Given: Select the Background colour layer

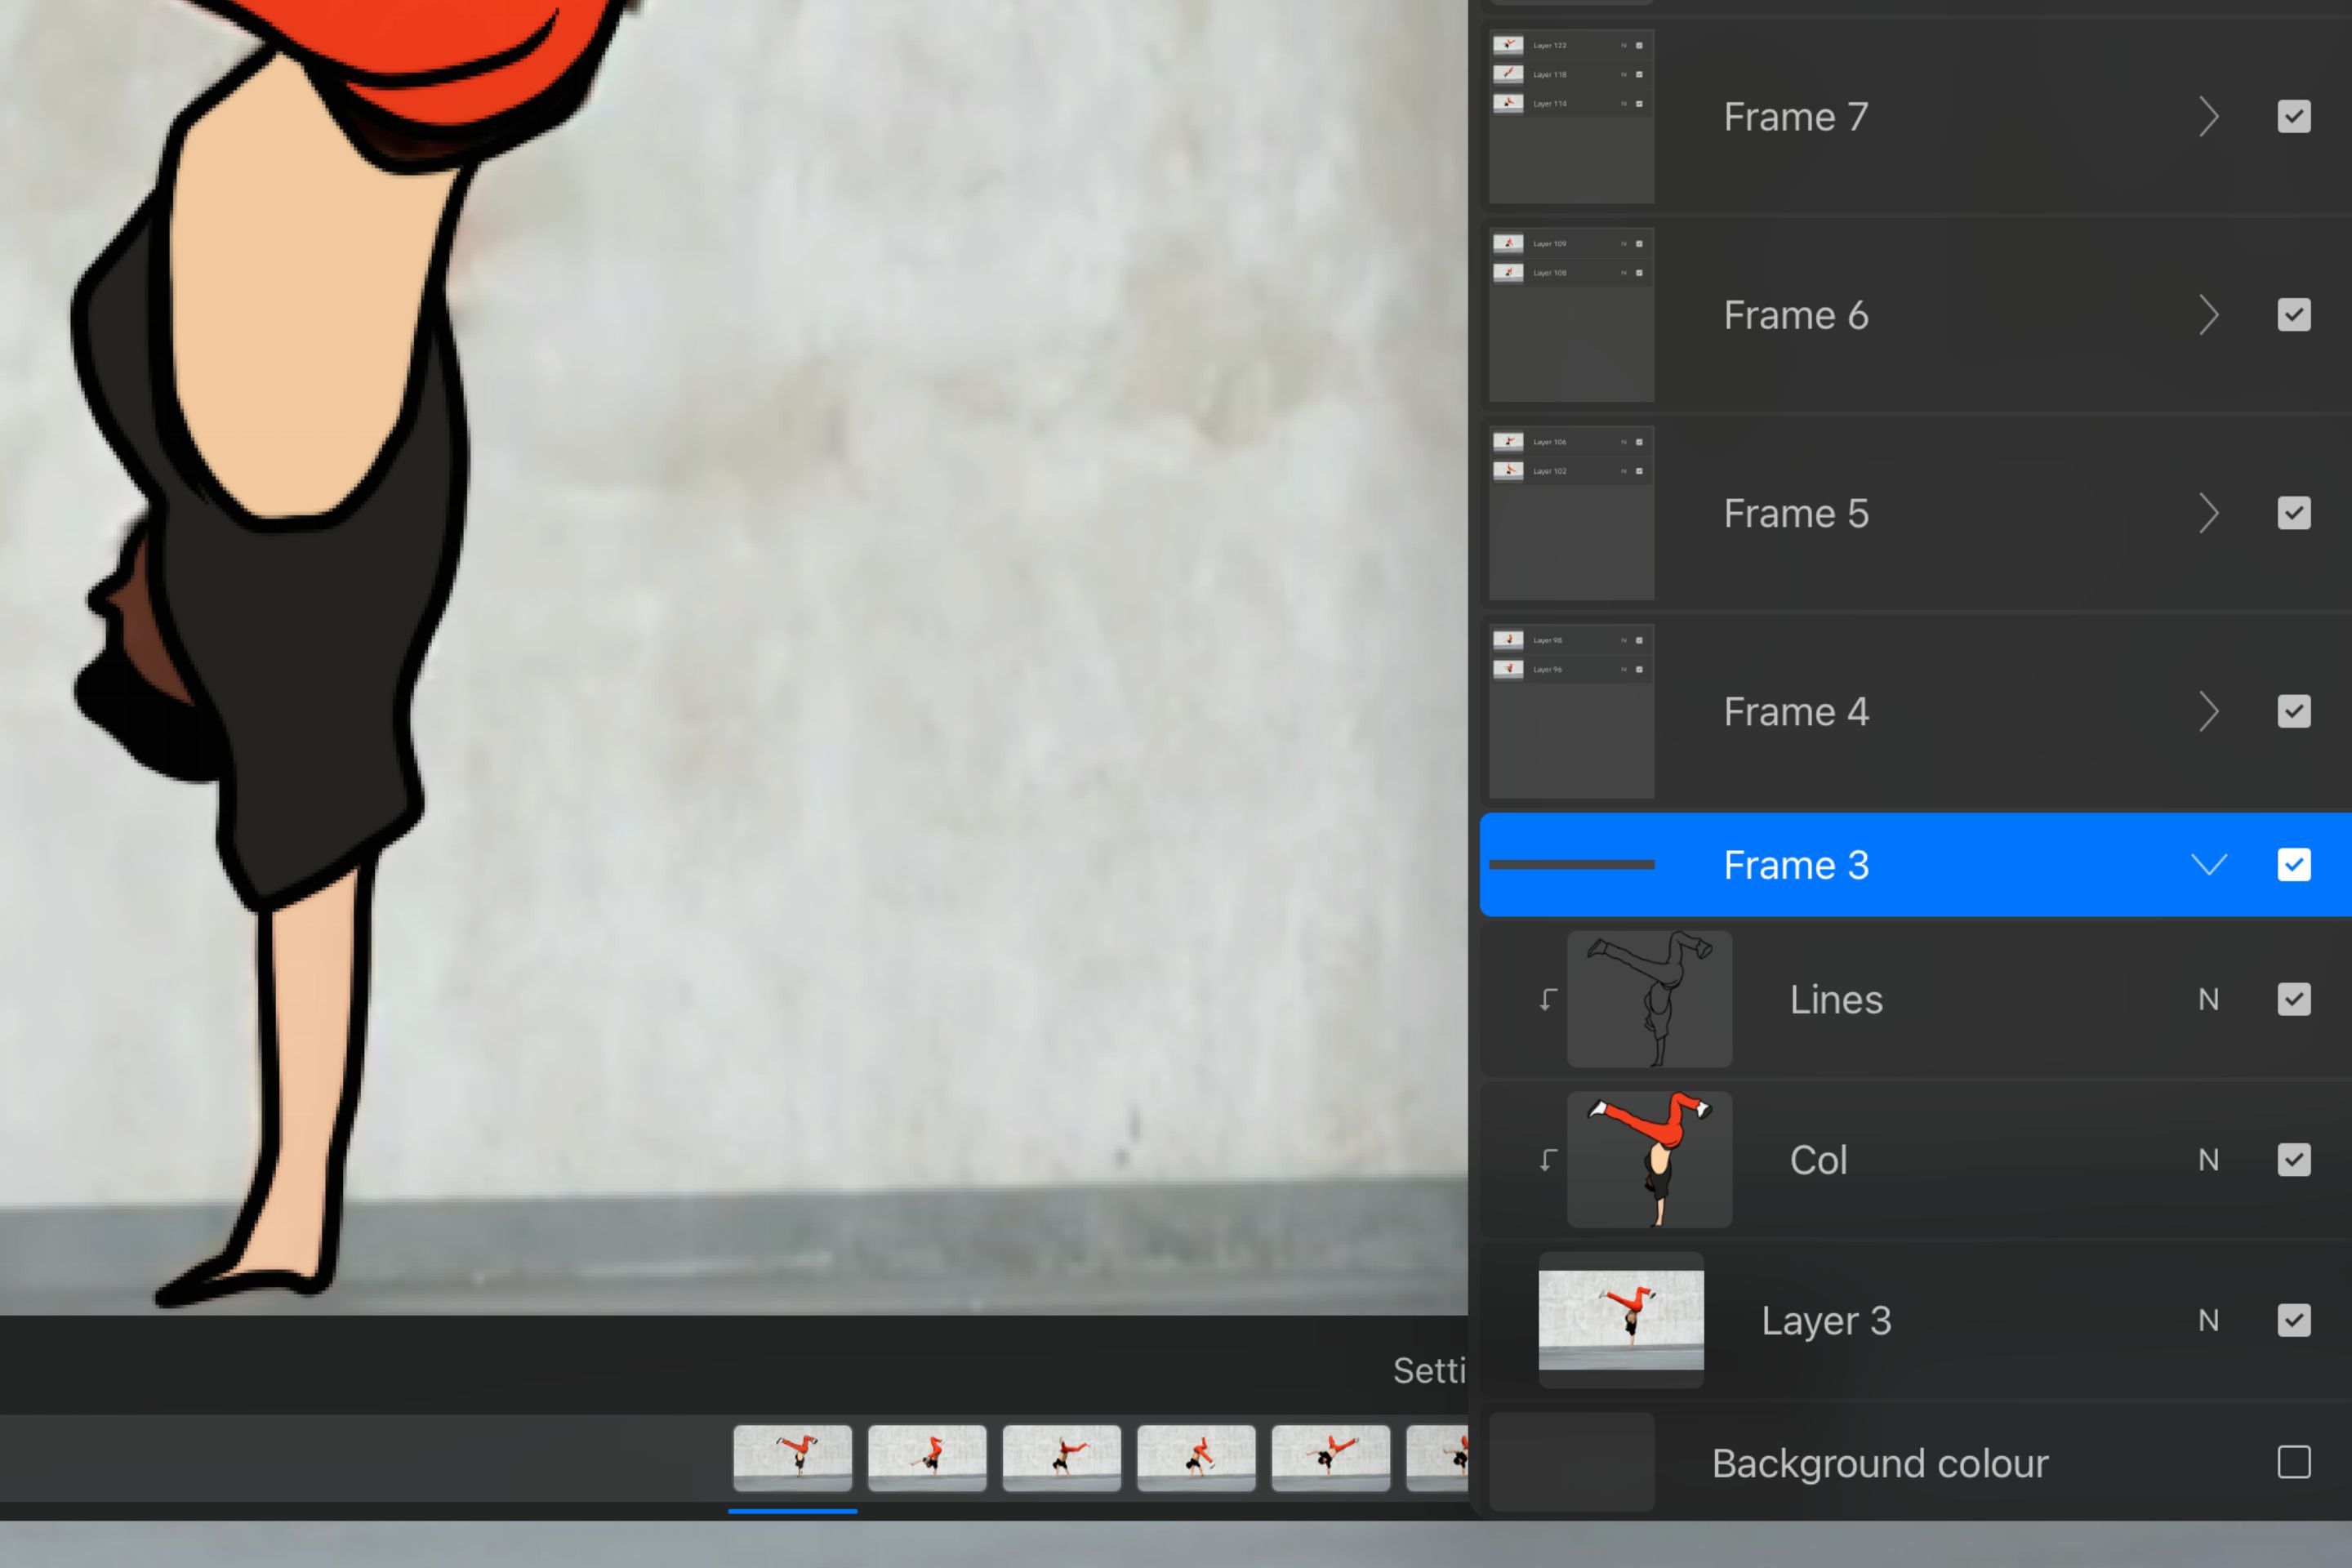Looking at the screenshot, I should pyautogui.click(x=1880, y=1463).
